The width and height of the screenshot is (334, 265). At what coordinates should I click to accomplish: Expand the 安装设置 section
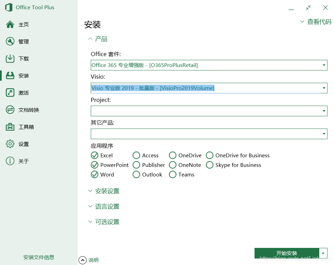tap(104, 191)
